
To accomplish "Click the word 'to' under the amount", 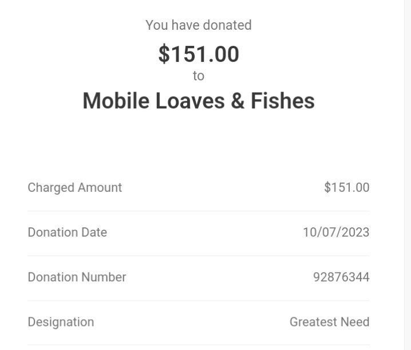I will [x=199, y=76].
